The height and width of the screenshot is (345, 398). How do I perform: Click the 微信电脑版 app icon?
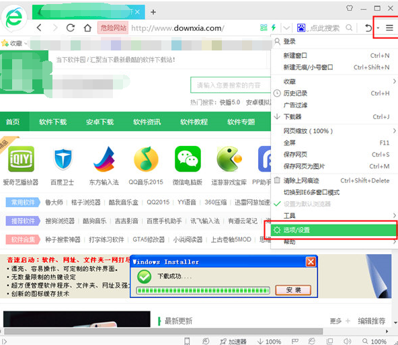pos(188,159)
